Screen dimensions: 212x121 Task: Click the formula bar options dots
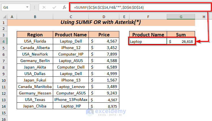coord(34,7)
